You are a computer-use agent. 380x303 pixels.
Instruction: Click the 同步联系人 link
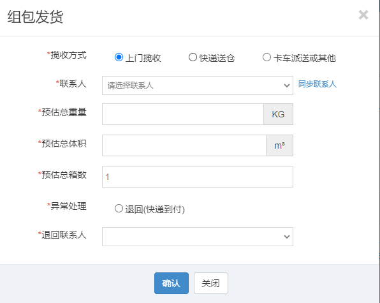(318, 84)
